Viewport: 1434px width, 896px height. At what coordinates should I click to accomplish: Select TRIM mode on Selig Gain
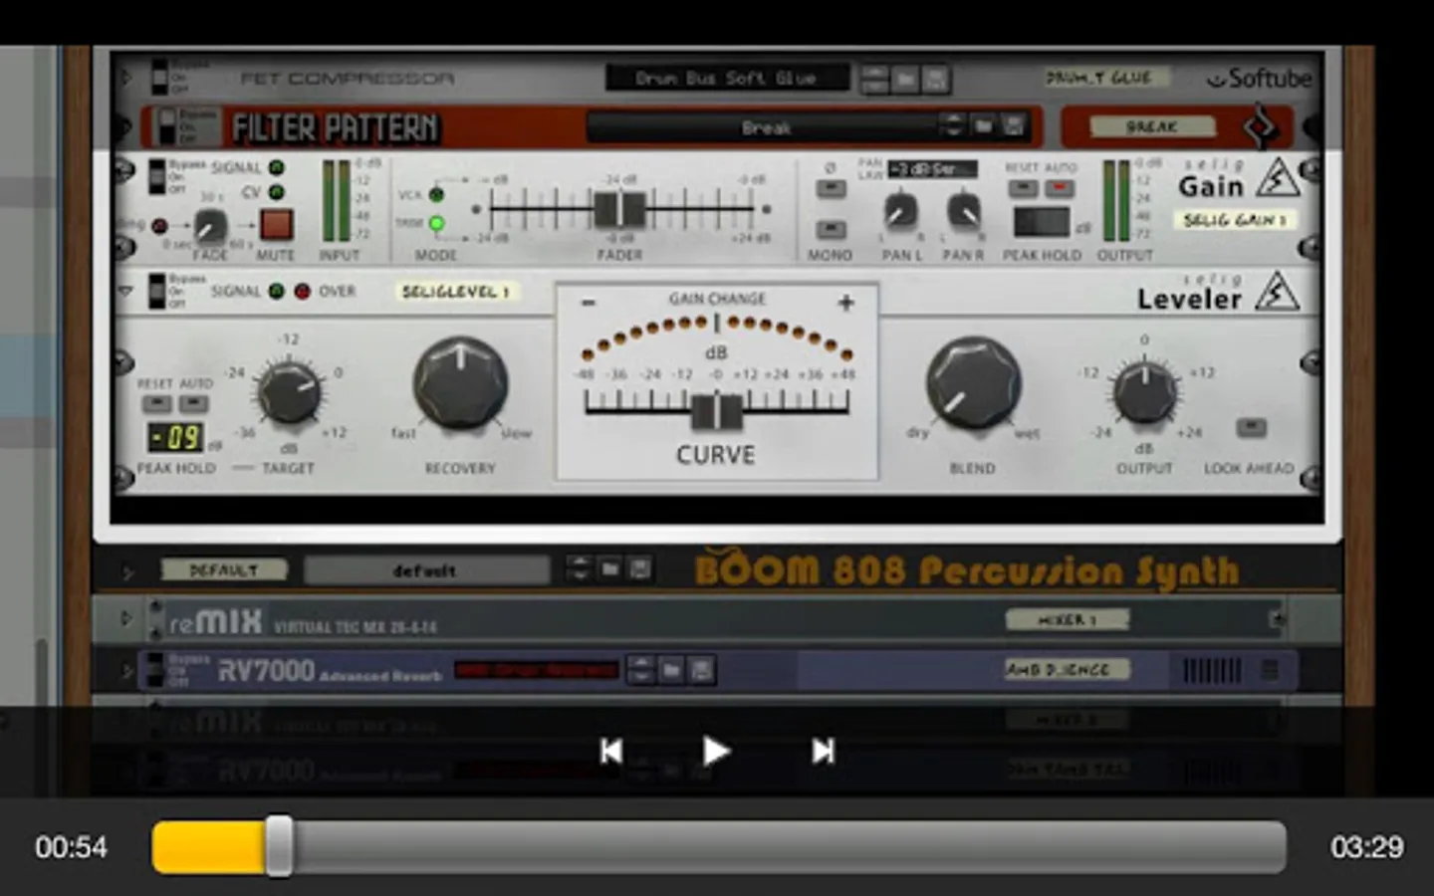[x=436, y=223]
